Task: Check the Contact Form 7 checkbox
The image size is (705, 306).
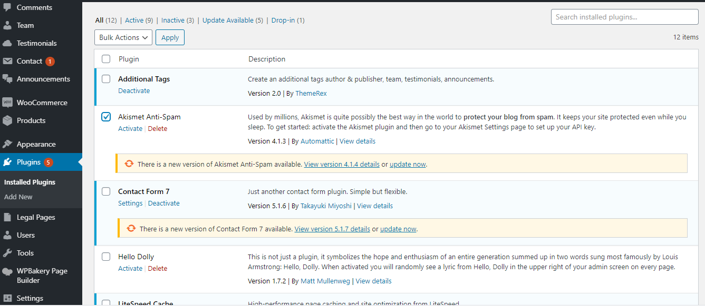Action: (x=106, y=191)
